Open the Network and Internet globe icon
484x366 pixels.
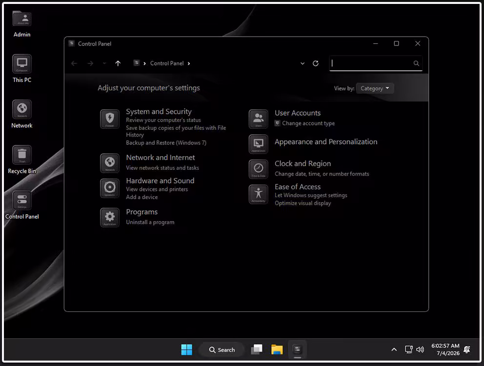point(110,163)
